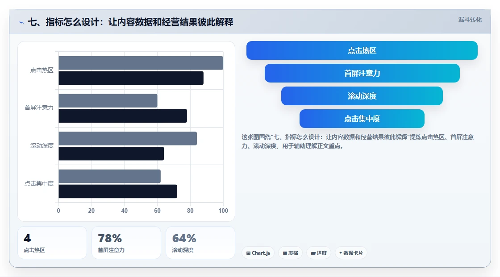The height and width of the screenshot is (277, 500).
Task: Click the 点击热区 y-axis label of chart
Action: pos(42,70)
